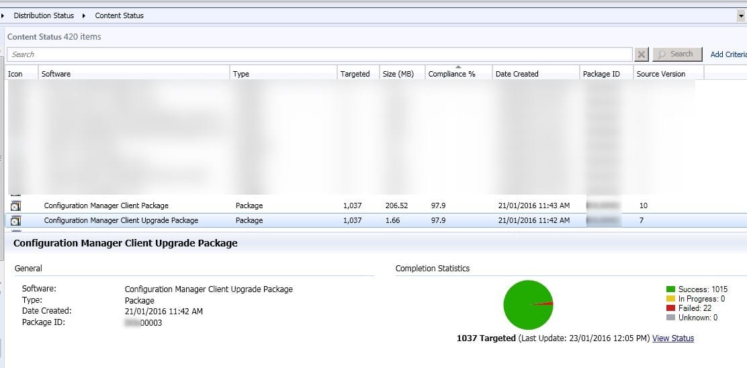Image resolution: width=747 pixels, height=368 pixels.
Task: Click the 21/01/2016 11:43 AM date cell
Action: (x=533, y=205)
